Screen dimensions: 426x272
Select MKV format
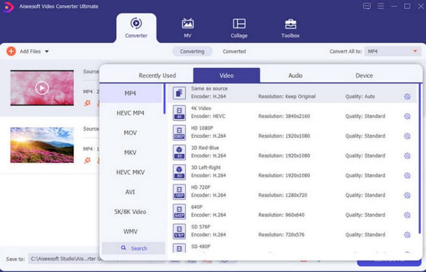click(130, 153)
